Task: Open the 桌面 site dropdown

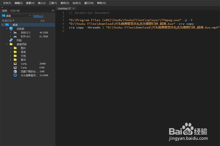Action: (16, 16)
